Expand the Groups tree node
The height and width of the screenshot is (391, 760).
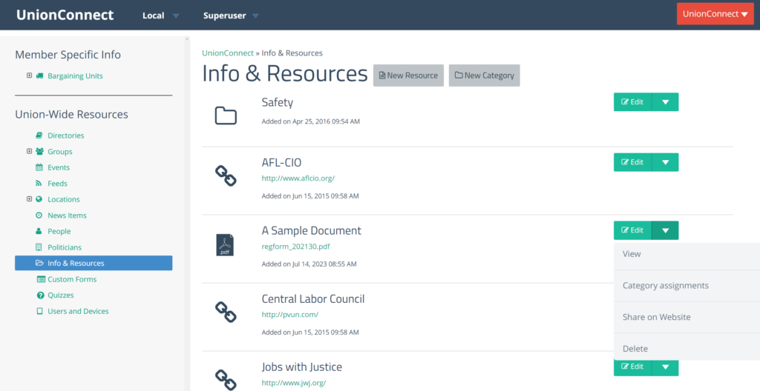coord(29,152)
